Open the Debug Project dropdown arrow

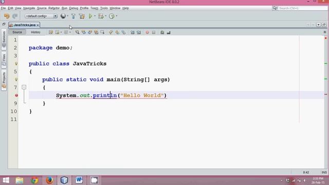105,16
